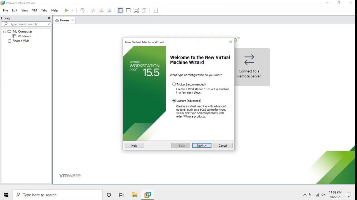Click the Take Snapshot clock icon

93,11
